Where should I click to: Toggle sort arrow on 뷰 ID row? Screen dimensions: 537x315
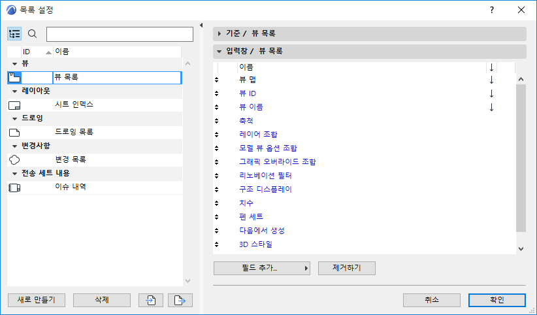coord(491,93)
